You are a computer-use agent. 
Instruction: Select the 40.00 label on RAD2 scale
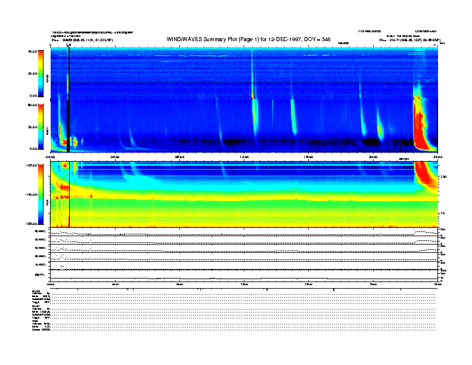coord(32,51)
